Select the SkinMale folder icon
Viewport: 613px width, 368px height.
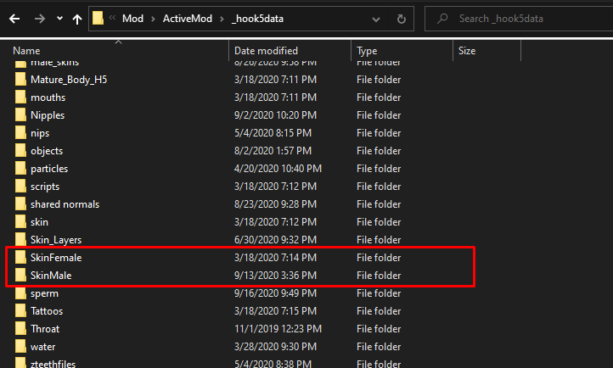click(20, 275)
